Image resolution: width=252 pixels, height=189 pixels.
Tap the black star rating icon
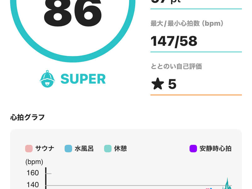point(158,84)
